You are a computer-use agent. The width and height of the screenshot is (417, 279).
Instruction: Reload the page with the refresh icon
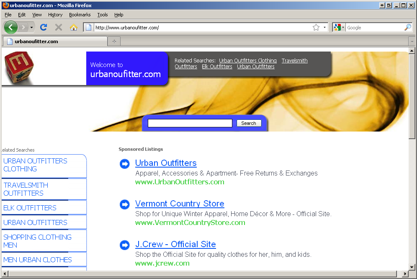pyautogui.click(x=44, y=27)
